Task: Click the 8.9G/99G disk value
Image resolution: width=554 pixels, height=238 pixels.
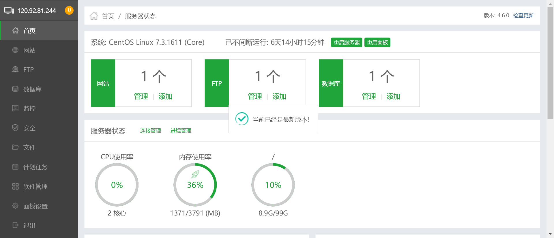Action: coord(273,213)
